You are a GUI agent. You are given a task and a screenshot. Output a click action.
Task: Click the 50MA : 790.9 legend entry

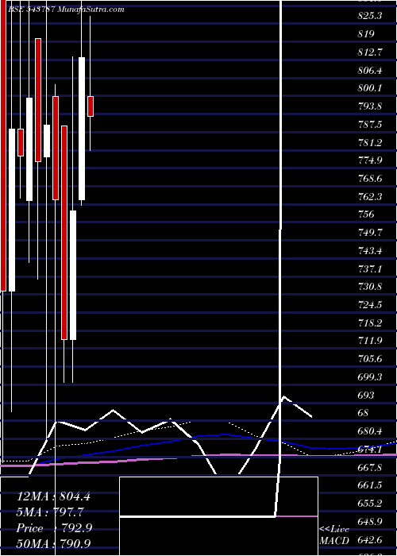[x=53, y=543]
